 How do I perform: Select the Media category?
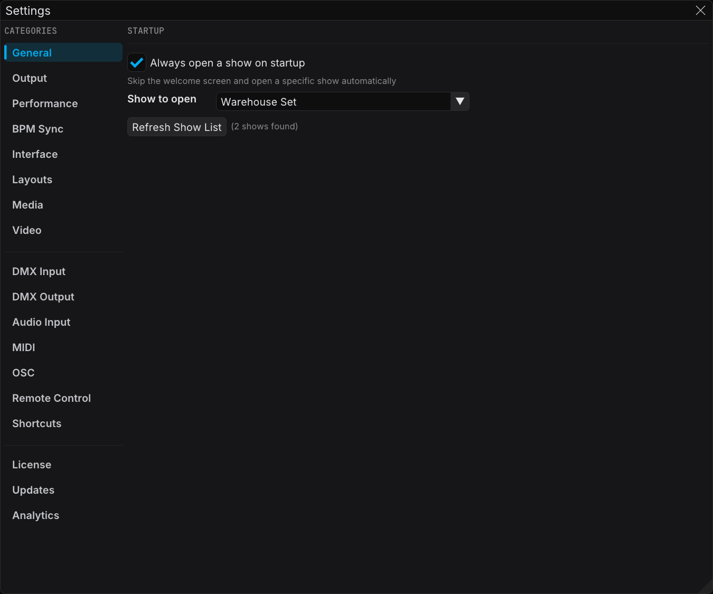coord(63,205)
